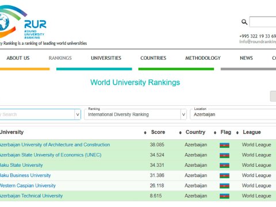Open Azerbaijan Technical University link

[32, 195]
